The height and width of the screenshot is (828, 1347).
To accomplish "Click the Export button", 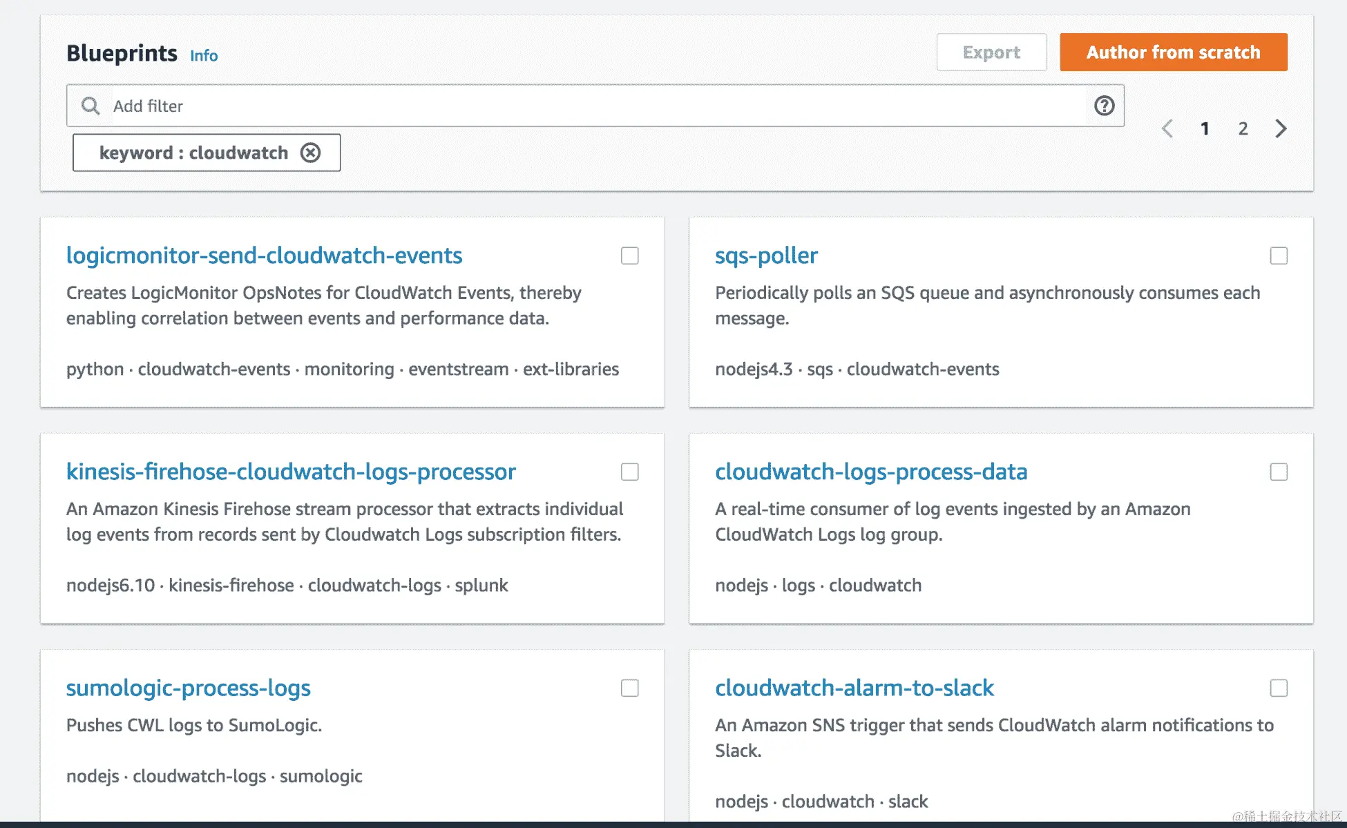I will (991, 52).
